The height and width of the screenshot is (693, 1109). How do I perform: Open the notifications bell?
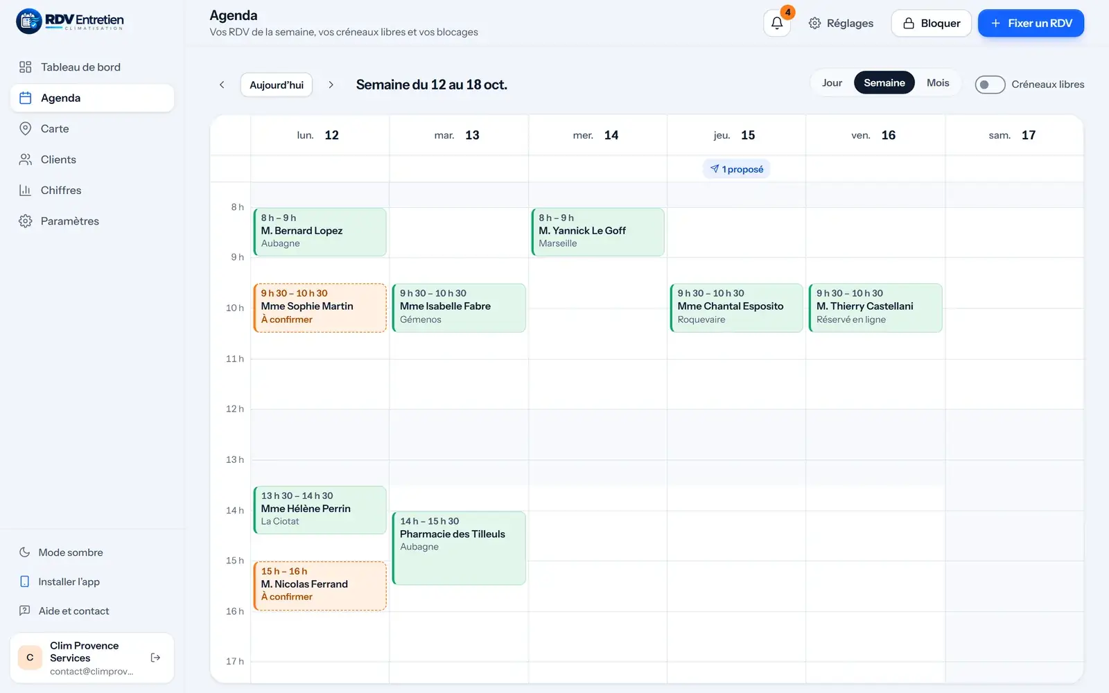coord(777,23)
